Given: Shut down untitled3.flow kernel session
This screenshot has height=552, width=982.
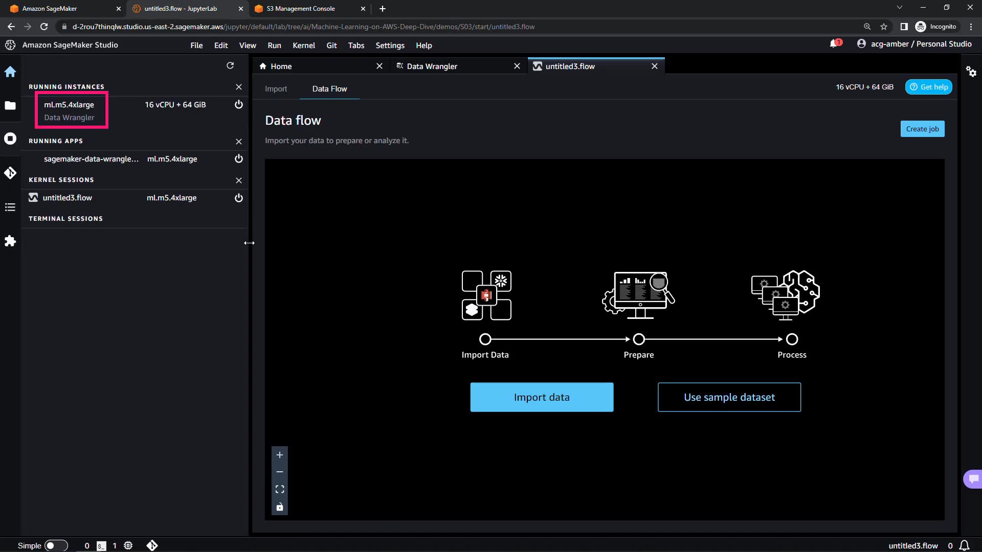Looking at the screenshot, I should tap(238, 198).
